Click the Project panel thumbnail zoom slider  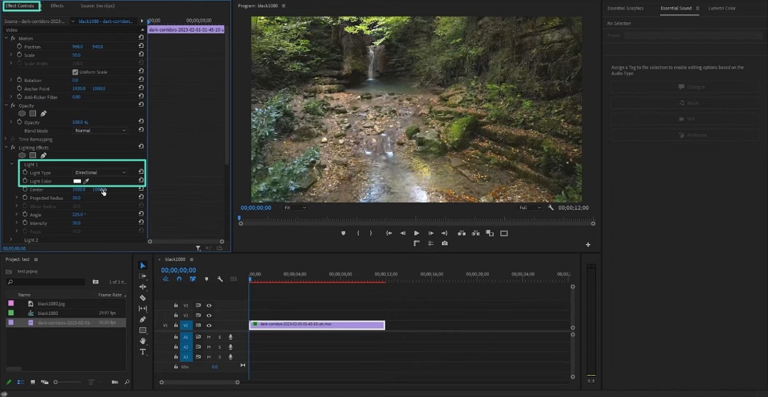pos(67,382)
